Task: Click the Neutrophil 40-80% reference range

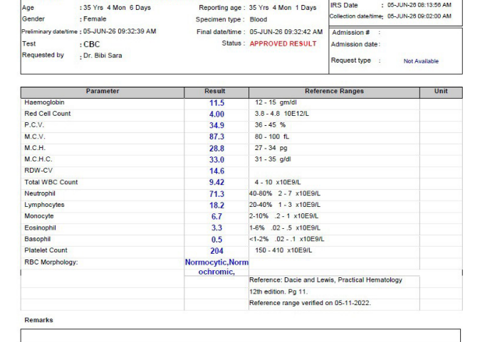Action: point(285,193)
